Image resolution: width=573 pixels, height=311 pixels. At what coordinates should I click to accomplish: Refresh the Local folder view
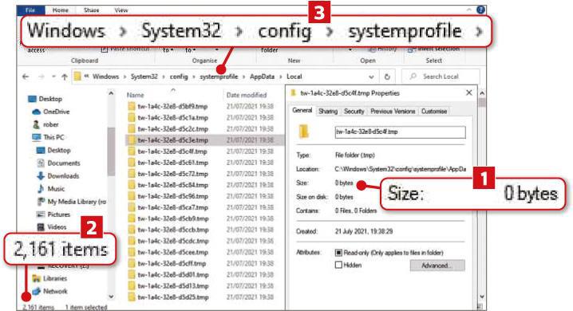tap(387, 77)
